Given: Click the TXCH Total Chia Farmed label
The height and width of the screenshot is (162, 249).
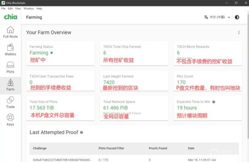Looking at the screenshot, I should point(122,47).
